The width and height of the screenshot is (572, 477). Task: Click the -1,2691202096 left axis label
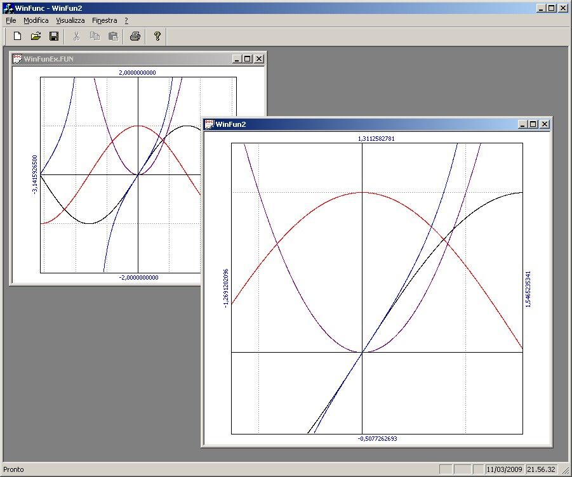(x=226, y=289)
